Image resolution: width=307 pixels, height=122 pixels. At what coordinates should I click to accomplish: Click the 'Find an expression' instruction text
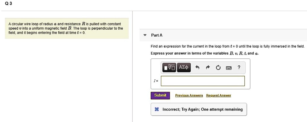228,46
